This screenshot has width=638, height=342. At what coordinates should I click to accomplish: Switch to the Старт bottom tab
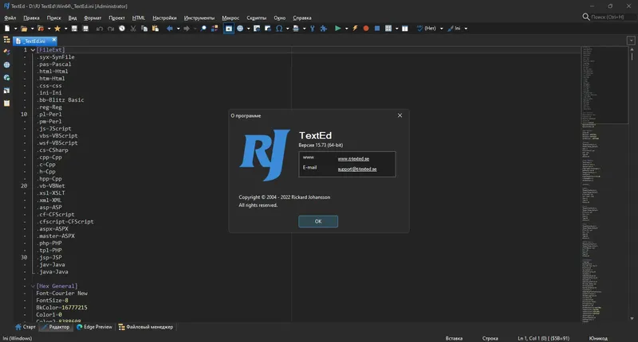click(26, 327)
